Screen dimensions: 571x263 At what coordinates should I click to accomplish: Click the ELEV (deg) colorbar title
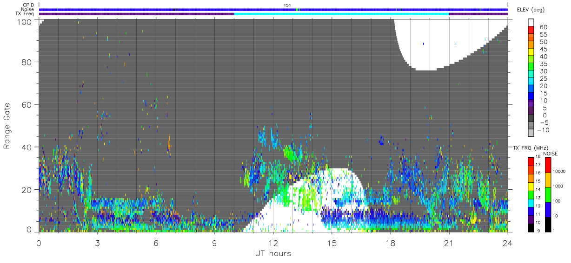(x=531, y=10)
